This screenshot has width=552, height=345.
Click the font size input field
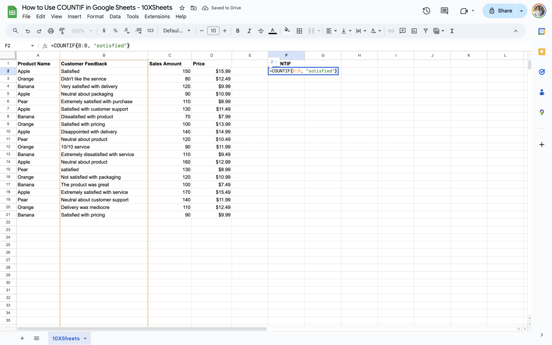(x=213, y=31)
